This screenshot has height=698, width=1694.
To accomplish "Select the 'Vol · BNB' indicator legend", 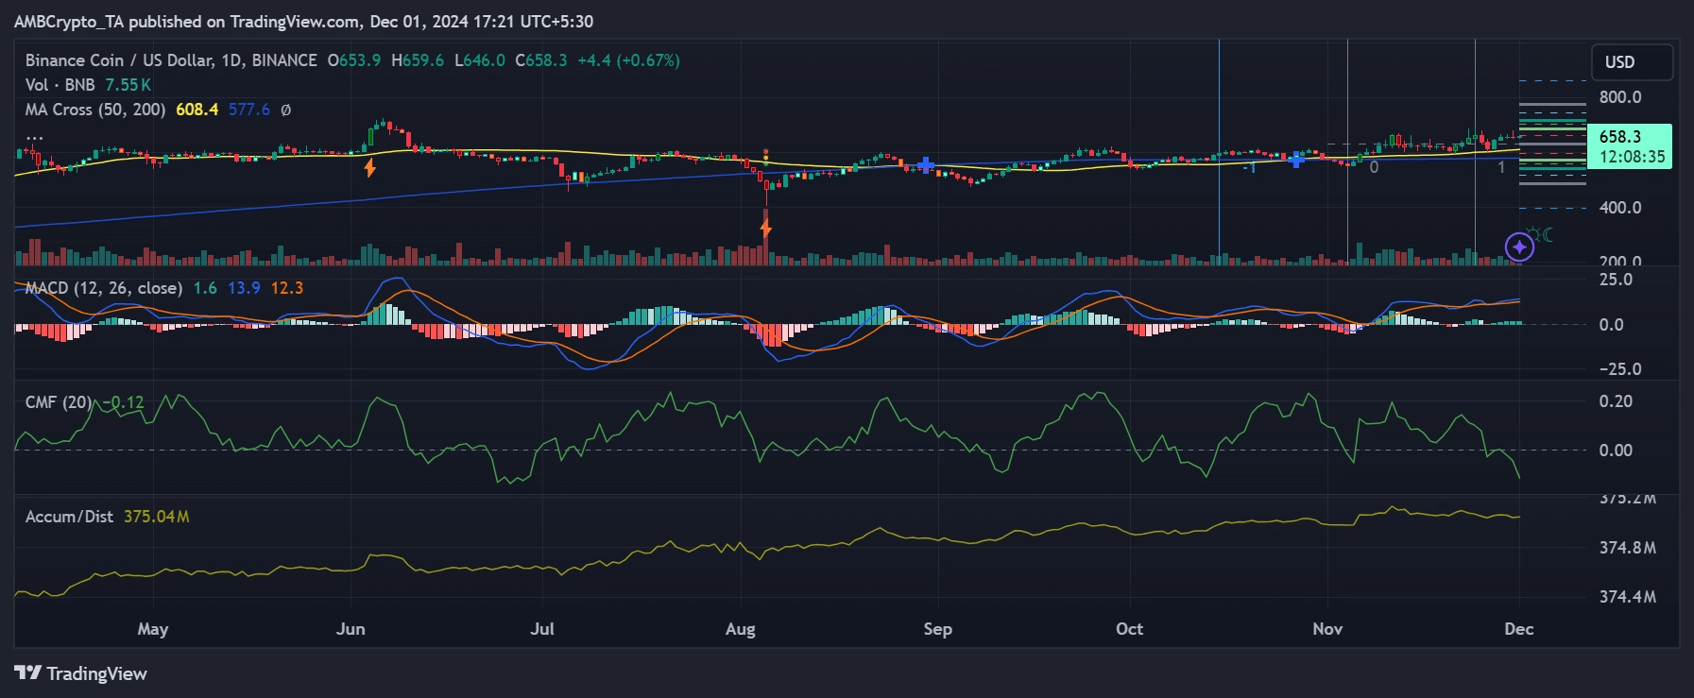I will [60, 85].
